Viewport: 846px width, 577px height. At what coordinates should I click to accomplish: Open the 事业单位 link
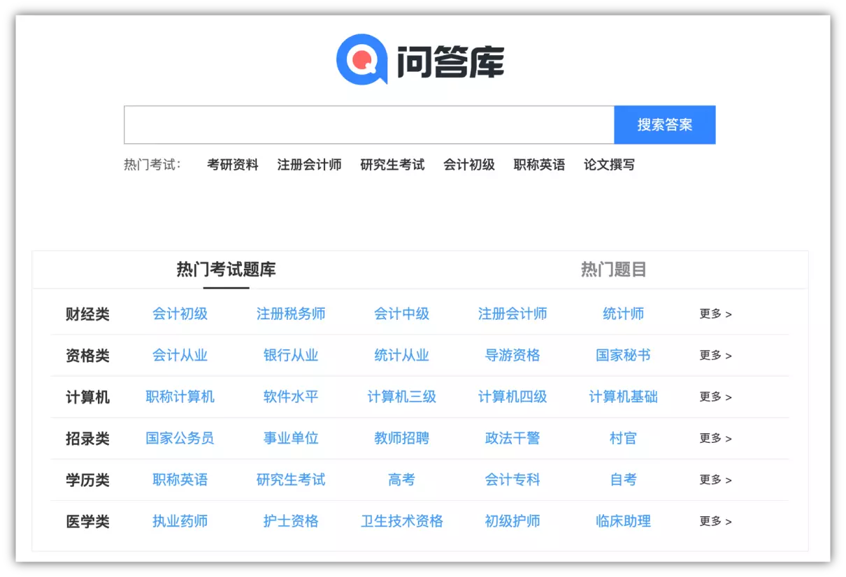point(291,438)
